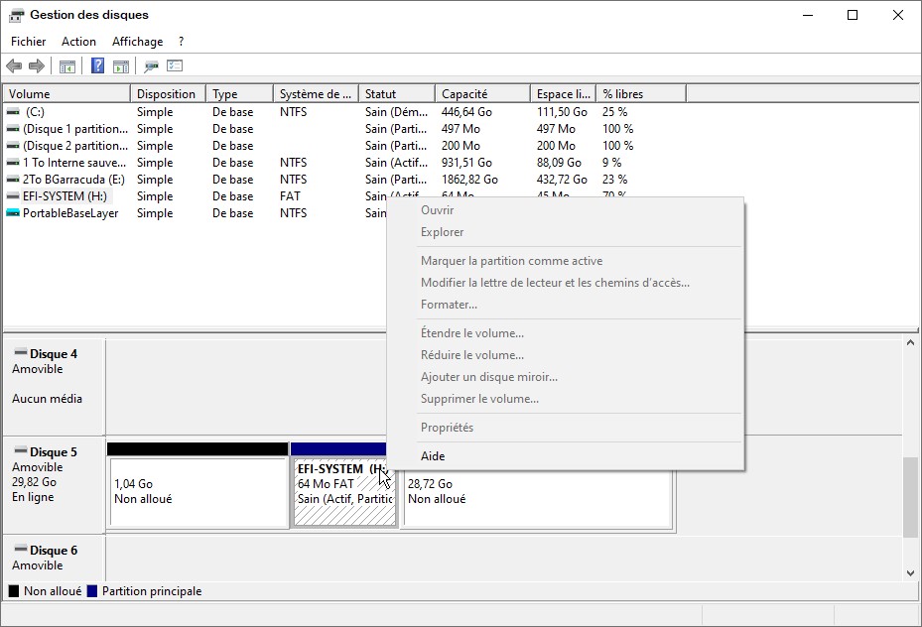Click the scroll down arrow of disk pane
The width and height of the screenshot is (922, 627).
coord(911,572)
